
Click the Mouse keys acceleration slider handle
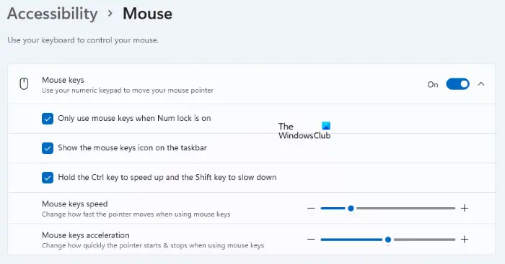388,240
